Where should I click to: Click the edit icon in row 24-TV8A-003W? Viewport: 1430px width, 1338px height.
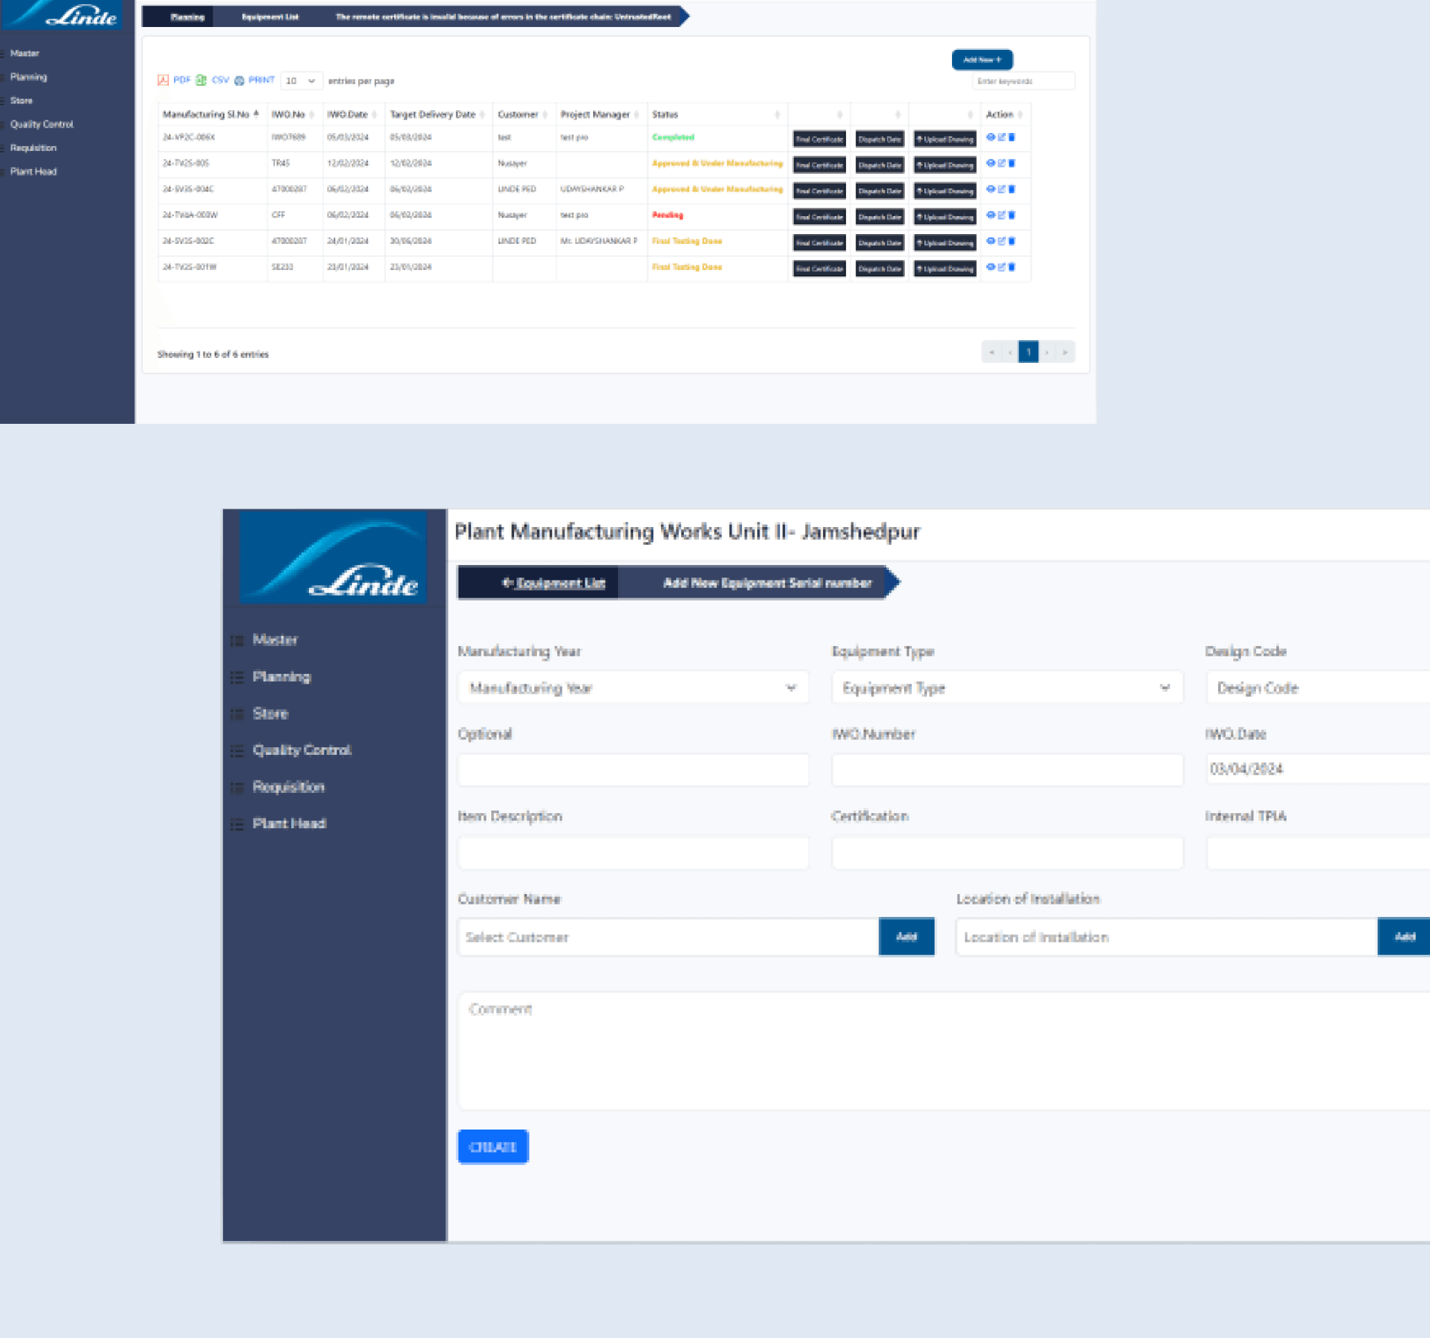point(1001,215)
